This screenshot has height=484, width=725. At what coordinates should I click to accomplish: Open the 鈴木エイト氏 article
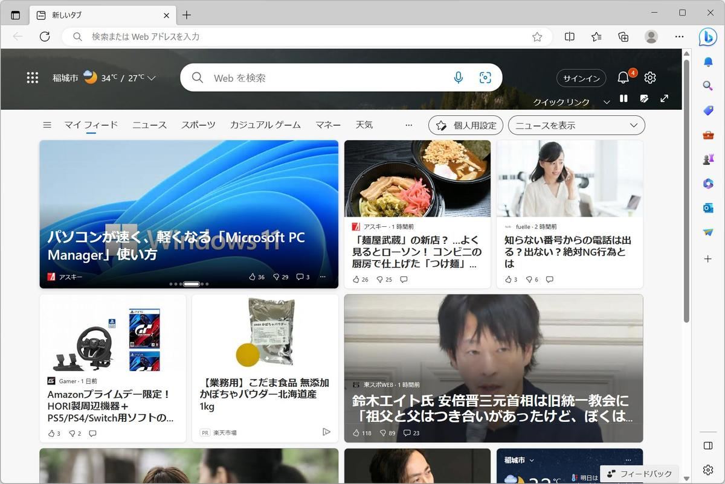click(492, 409)
